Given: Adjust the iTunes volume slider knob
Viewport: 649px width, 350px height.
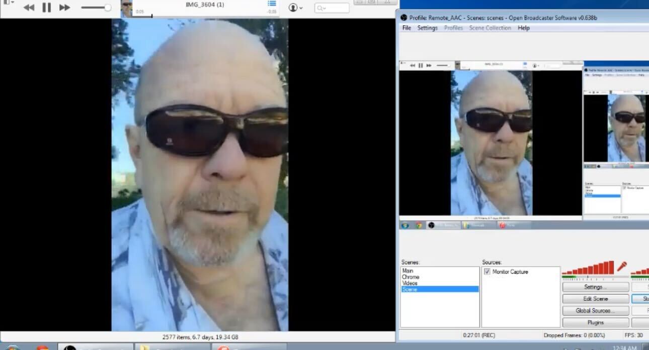Looking at the screenshot, I should (x=107, y=8).
